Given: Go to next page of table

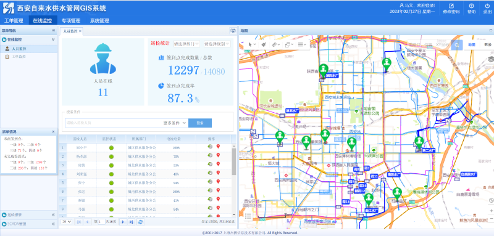Looking at the screenshot, I should click(x=123, y=222).
